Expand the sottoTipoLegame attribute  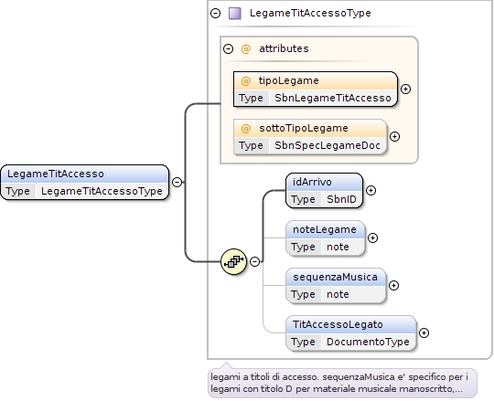(394, 136)
